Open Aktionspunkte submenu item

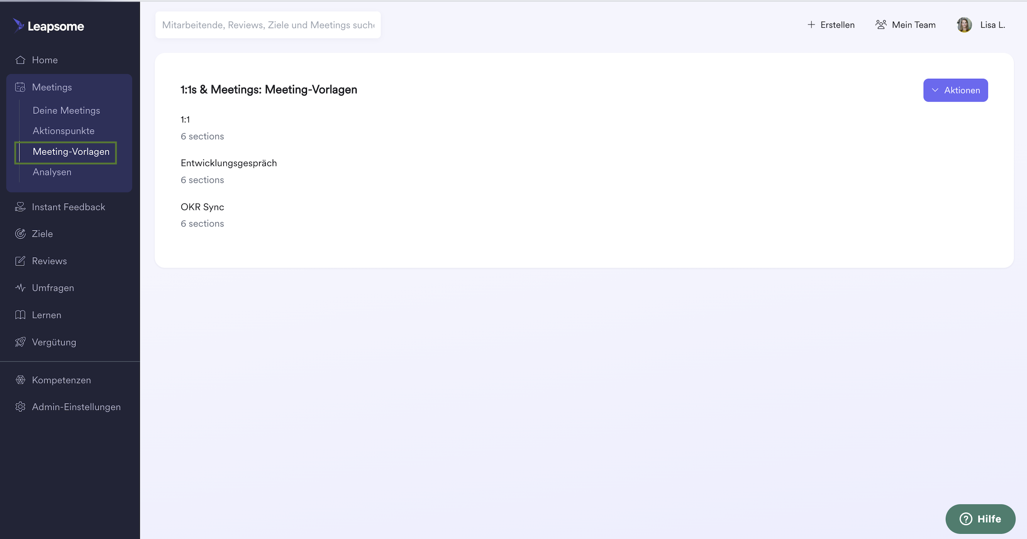coord(64,131)
